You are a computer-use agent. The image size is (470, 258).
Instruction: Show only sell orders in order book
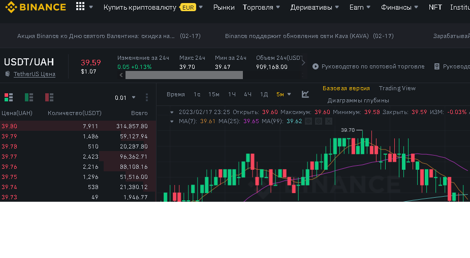[x=49, y=97]
